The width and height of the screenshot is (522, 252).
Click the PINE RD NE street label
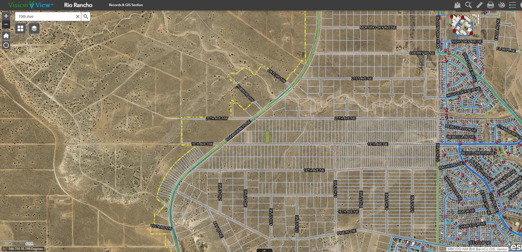(x=347, y=232)
